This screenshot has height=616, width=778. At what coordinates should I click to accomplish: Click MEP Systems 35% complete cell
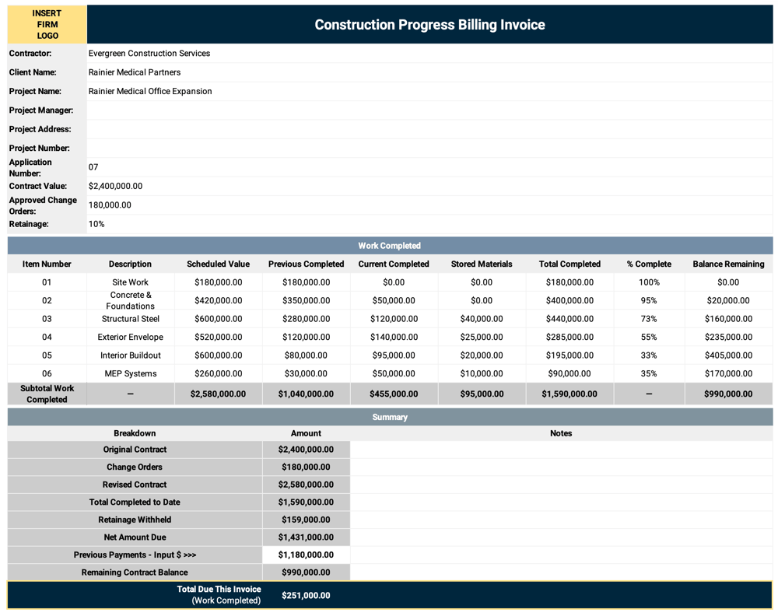click(x=649, y=373)
